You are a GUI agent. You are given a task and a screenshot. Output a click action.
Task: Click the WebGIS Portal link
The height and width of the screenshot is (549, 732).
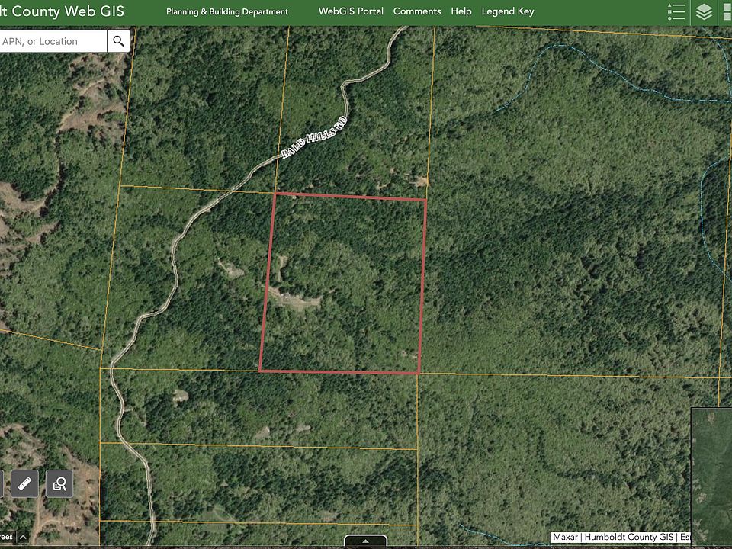[350, 11]
